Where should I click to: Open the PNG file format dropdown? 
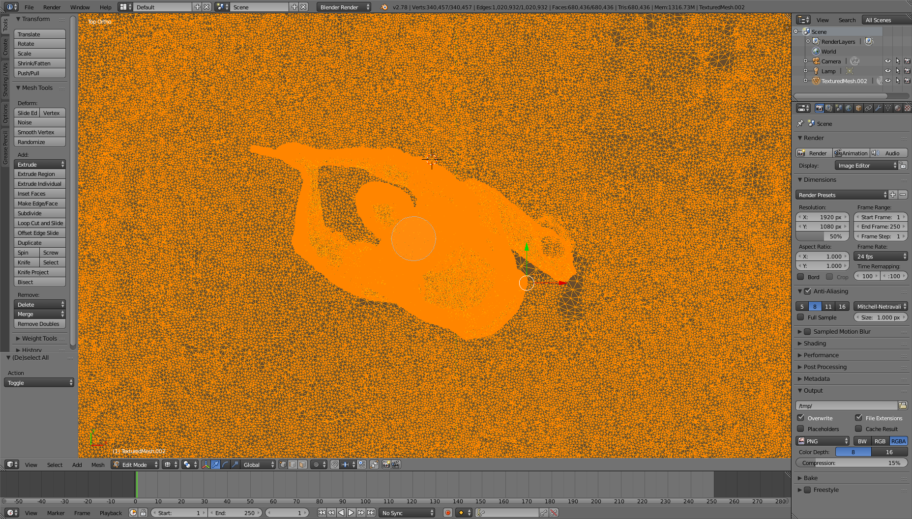823,441
